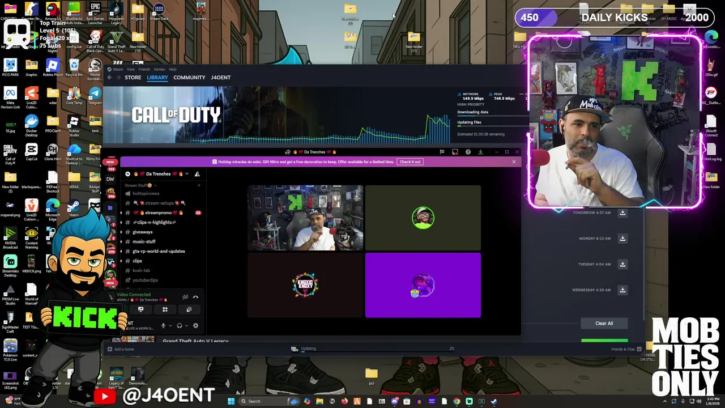Open J4OENT profile tab in Steam
725x408 pixels.
221,78
